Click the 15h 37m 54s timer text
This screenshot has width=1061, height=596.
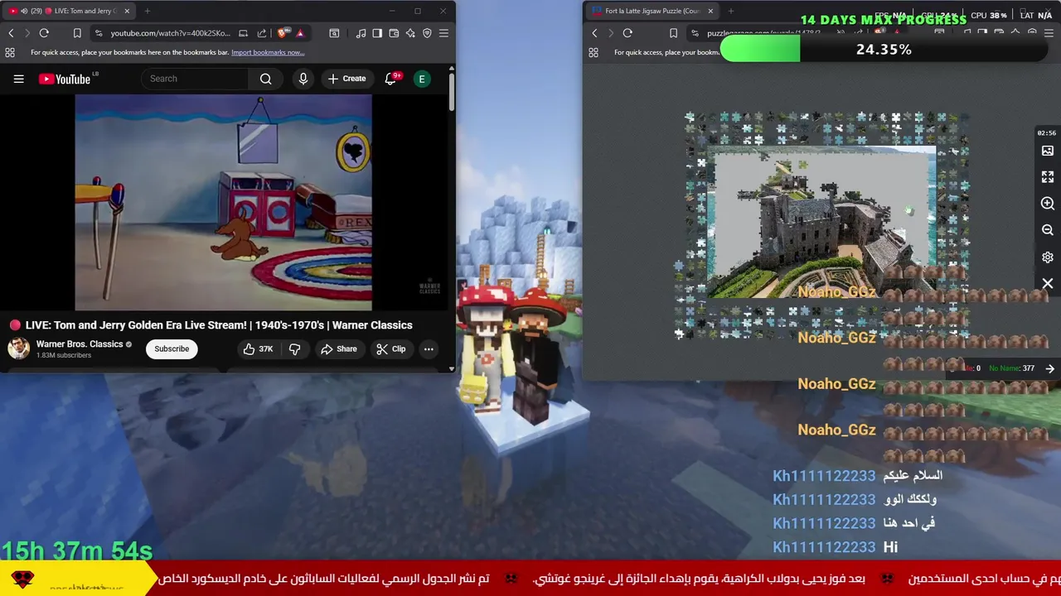[x=77, y=550]
